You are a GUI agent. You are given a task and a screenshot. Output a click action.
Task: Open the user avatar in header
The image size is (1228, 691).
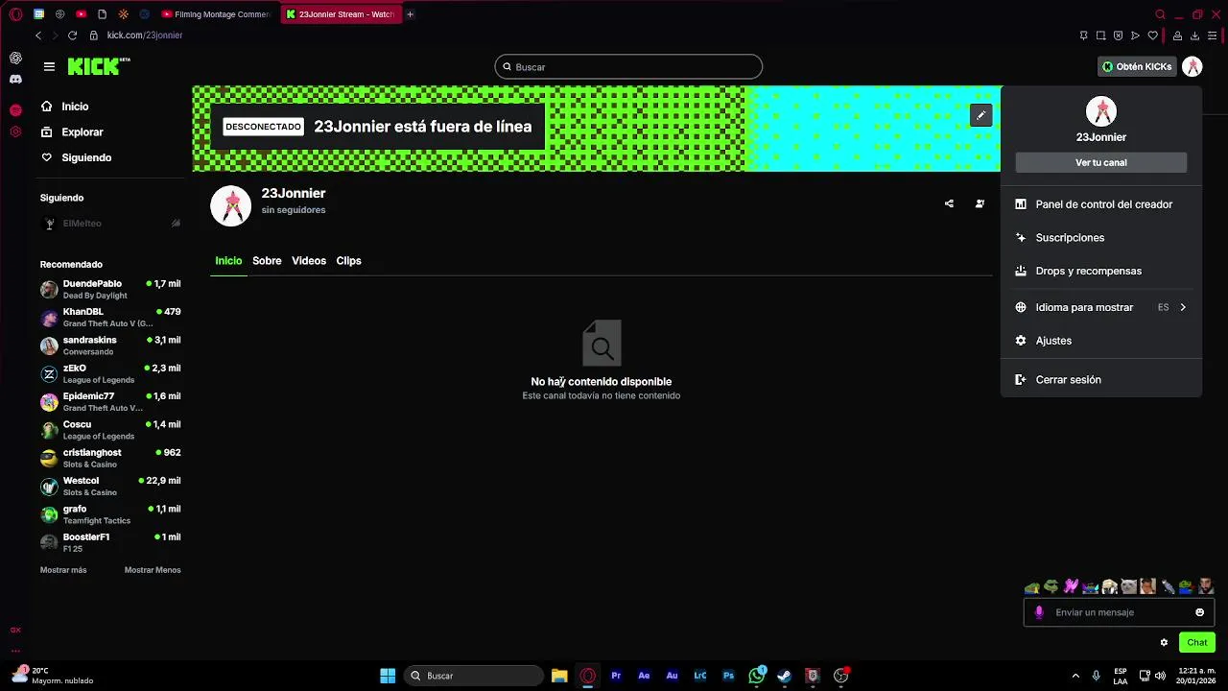tap(1192, 67)
